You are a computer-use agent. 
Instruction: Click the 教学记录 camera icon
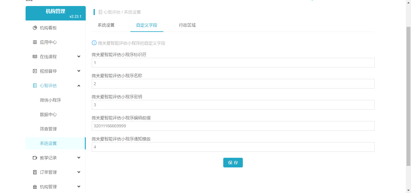coord(35,158)
